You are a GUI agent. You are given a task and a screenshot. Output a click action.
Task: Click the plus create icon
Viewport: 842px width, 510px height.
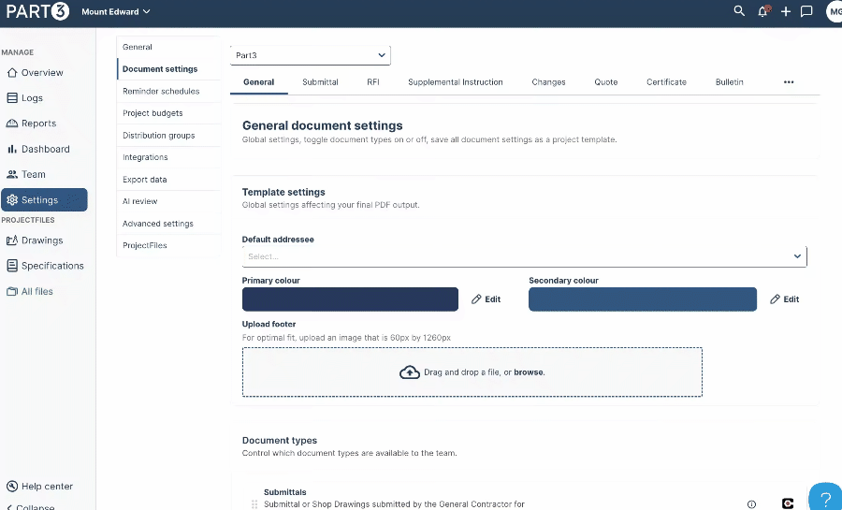pyautogui.click(x=786, y=11)
